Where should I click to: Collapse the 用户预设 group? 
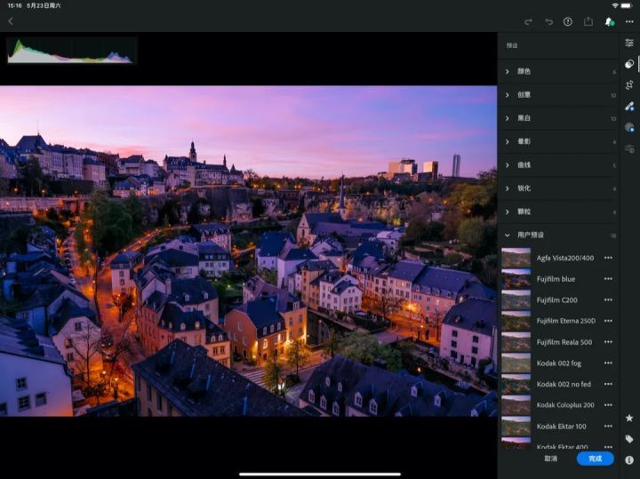coord(559,235)
